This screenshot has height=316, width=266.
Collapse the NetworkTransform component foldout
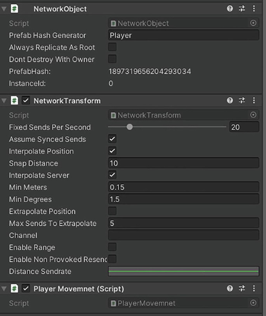pyautogui.click(x=4, y=101)
